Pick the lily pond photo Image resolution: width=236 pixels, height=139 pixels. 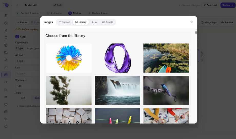(166, 58)
